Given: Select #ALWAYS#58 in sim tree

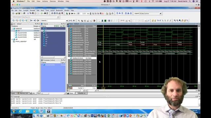Looking at the screenshot, I should (x=22, y=33).
